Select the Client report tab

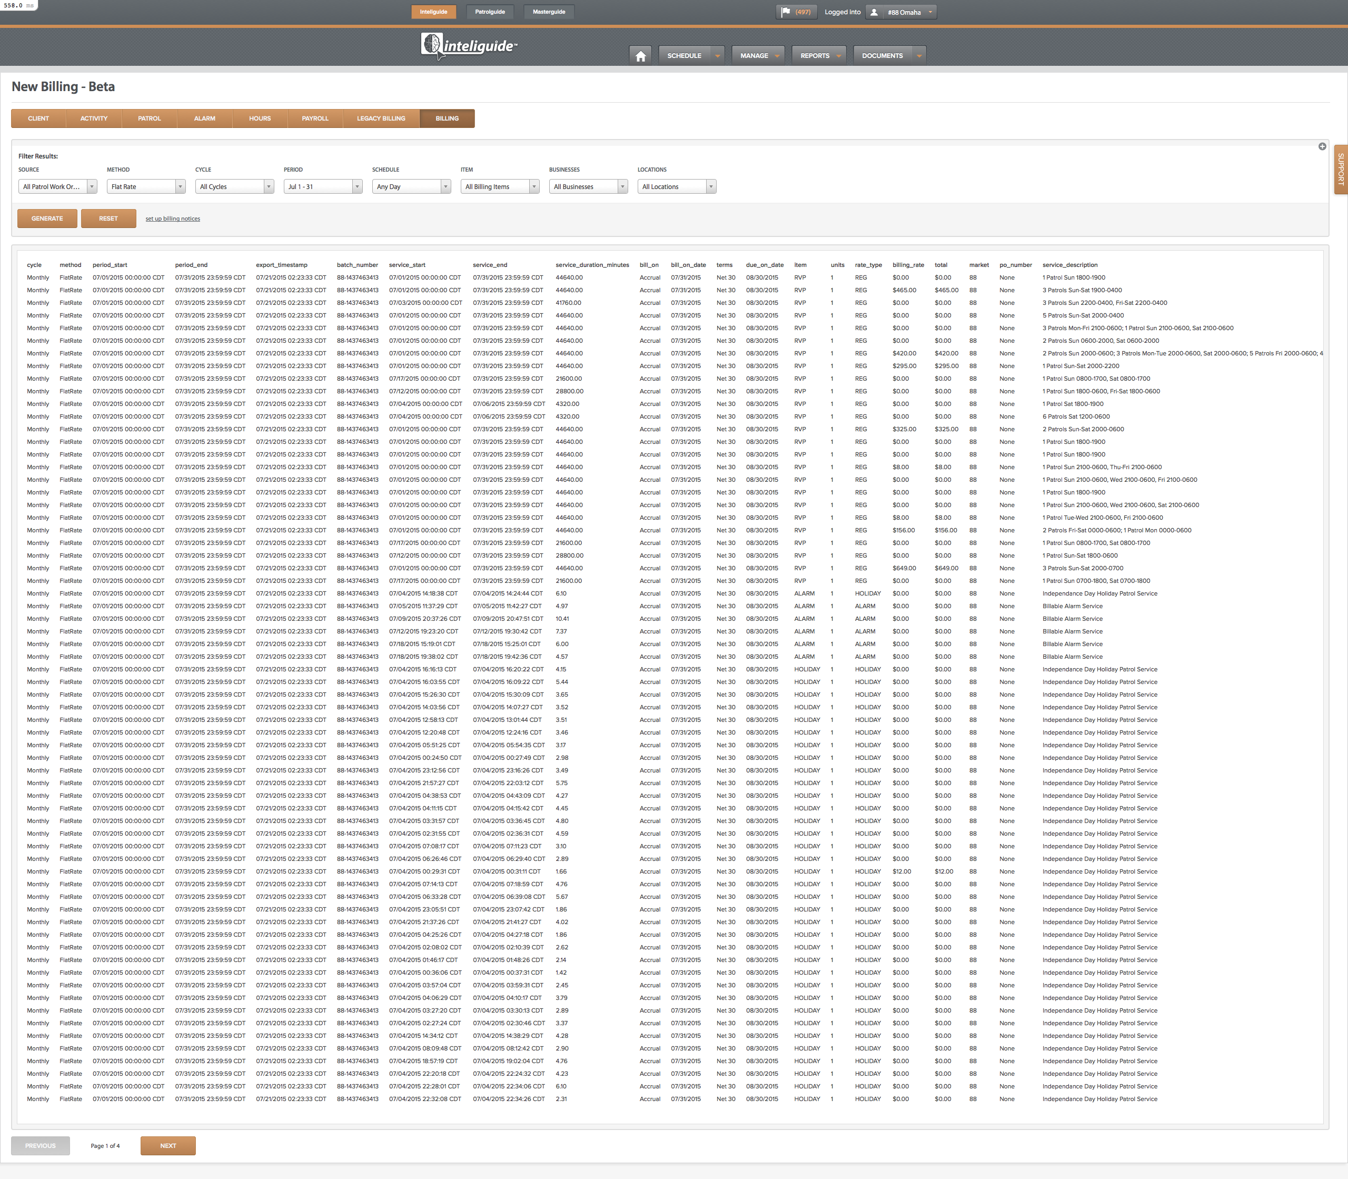[x=38, y=118]
